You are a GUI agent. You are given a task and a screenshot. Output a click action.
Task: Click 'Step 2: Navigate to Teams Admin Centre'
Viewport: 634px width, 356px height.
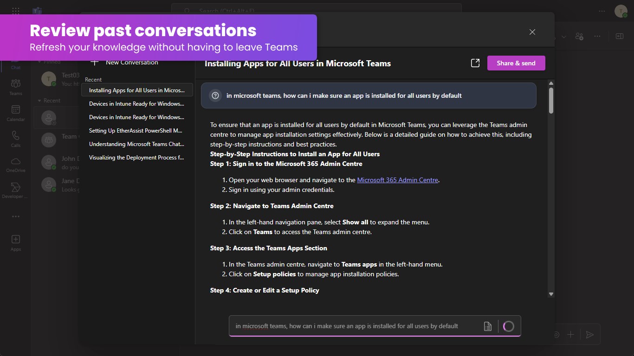(x=272, y=206)
